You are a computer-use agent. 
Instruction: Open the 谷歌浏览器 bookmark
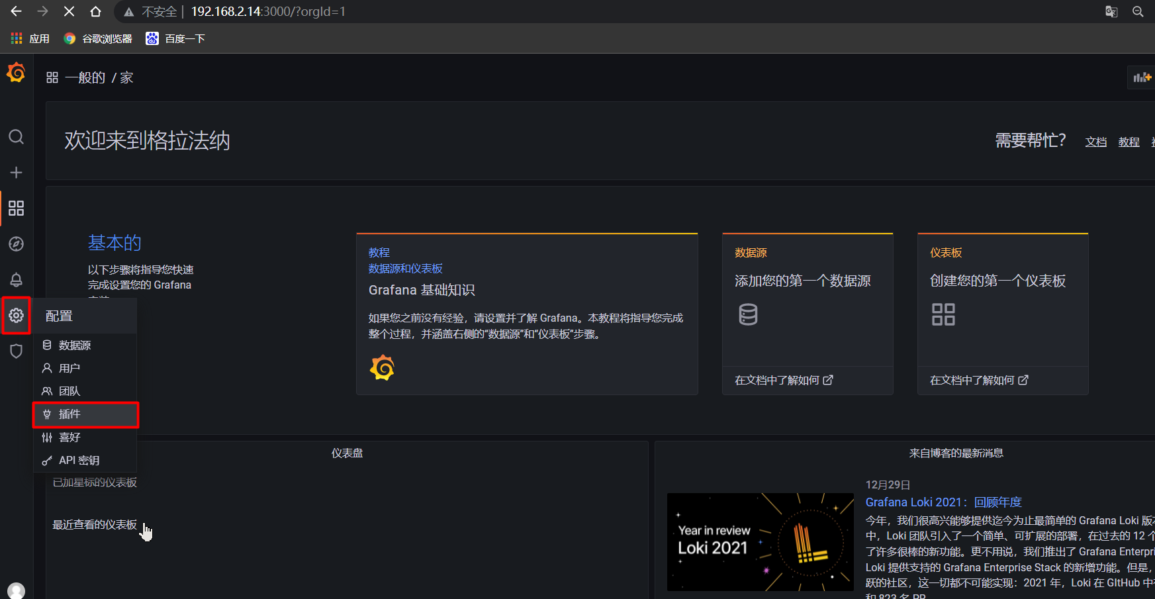[x=98, y=38]
